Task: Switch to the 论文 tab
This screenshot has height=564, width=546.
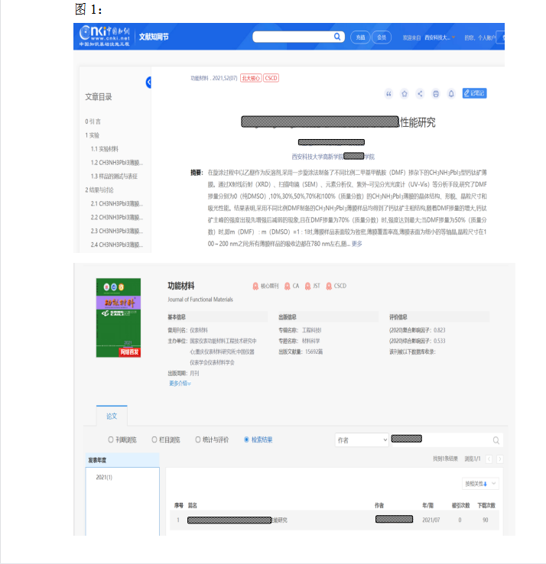Action: pyautogui.click(x=112, y=416)
